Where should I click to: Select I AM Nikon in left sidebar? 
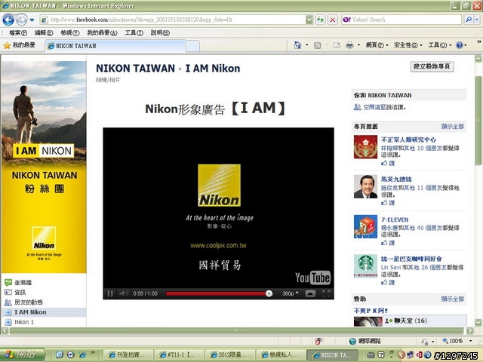[x=44, y=312]
